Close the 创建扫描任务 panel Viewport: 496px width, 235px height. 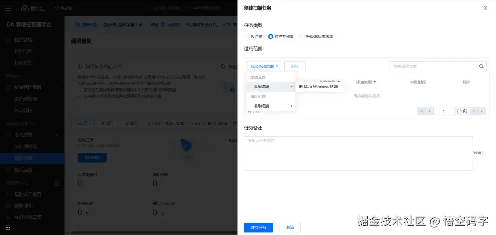pyautogui.click(x=485, y=8)
